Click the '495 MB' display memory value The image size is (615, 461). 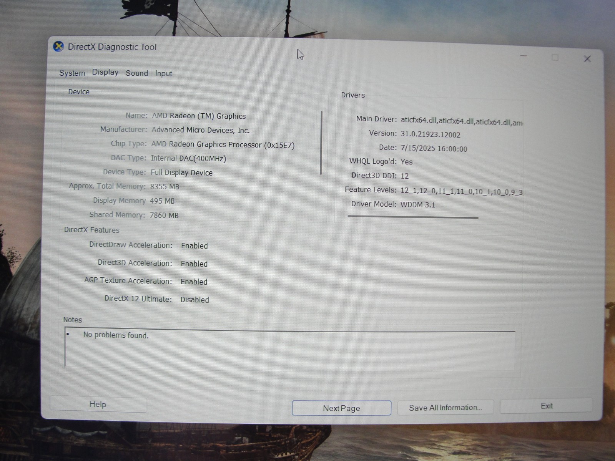coord(162,201)
